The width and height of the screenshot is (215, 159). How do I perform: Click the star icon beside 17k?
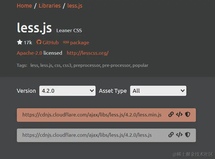pyautogui.click(x=20, y=42)
